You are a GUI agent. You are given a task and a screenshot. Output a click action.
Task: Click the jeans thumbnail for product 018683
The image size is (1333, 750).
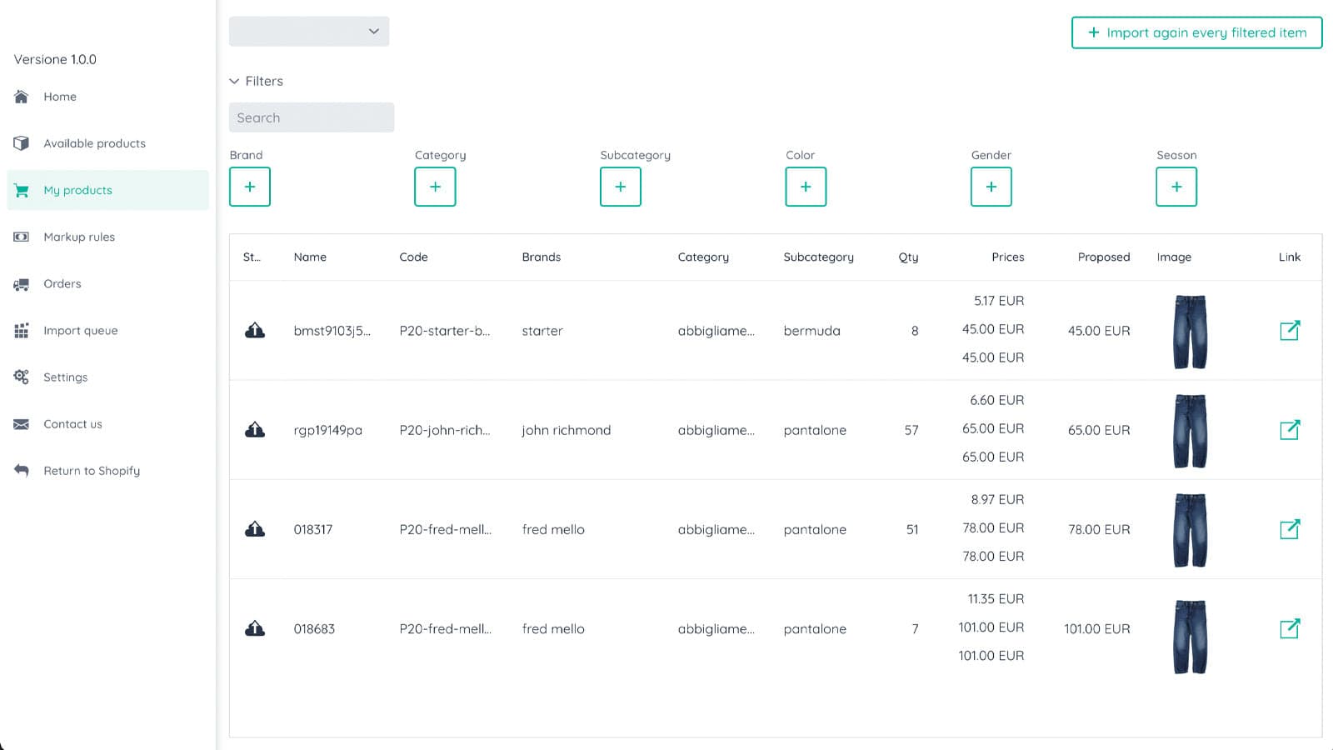1190,636
